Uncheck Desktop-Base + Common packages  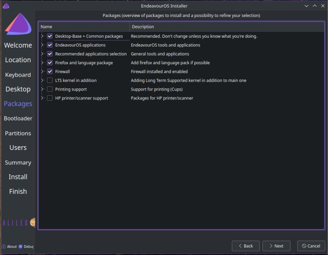click(x=50, y=36)
